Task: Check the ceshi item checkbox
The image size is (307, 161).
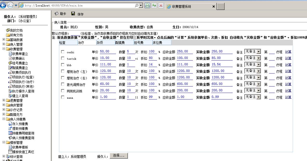Action: 63,52
